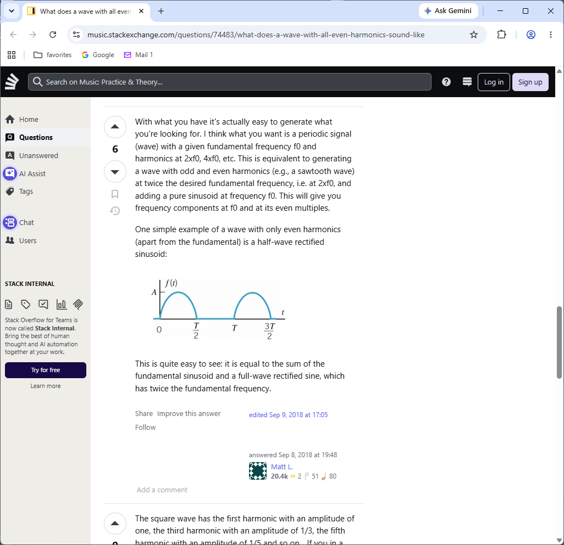Click the checkmark inbox icon under Stack Internal
This screenshot has height=545, width=564.
coord(43,305)
